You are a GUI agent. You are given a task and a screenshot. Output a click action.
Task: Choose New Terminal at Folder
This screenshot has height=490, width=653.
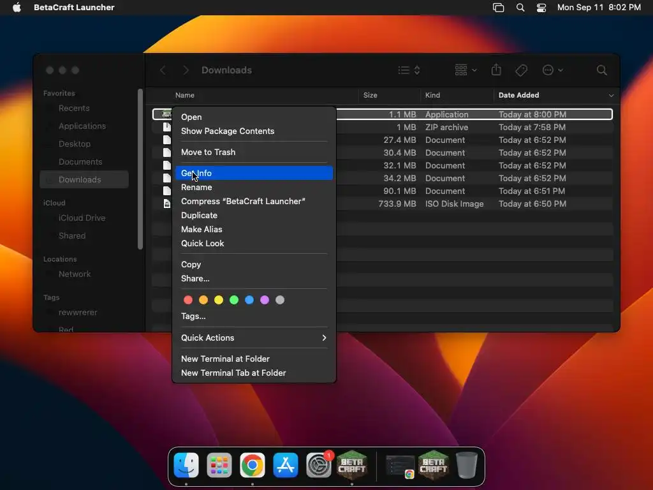254,359
